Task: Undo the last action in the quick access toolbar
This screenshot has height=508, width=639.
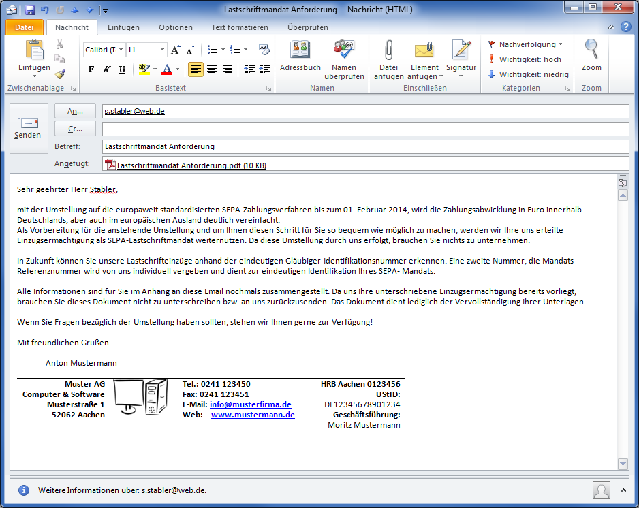Action: coord(45,10)
